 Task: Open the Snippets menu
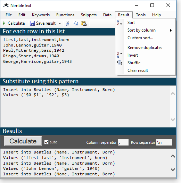[89, 15]
